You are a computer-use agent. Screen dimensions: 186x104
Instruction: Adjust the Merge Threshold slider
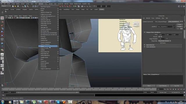click(x=167, y=39)
